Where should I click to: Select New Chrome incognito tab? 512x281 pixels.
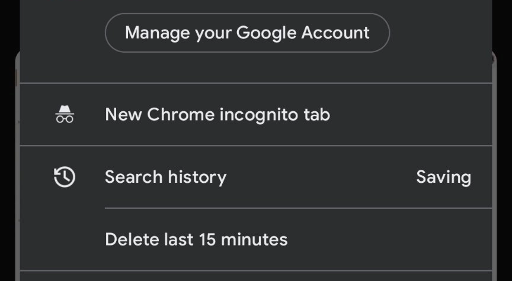tap(256, 114)
